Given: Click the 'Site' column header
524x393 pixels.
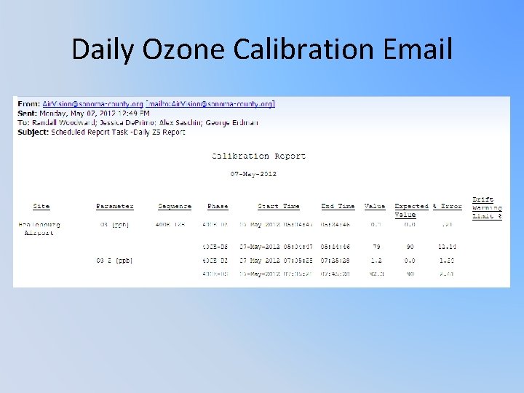Looking at the screenshot, I should coord(41,206).
